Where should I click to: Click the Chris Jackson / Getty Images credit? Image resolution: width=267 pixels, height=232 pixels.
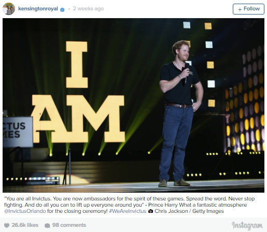(x=189, y=211)
